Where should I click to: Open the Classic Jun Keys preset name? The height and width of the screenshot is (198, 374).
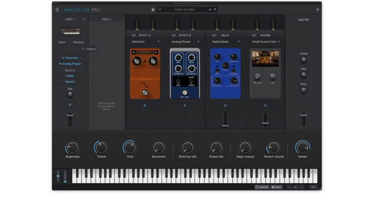184,10
